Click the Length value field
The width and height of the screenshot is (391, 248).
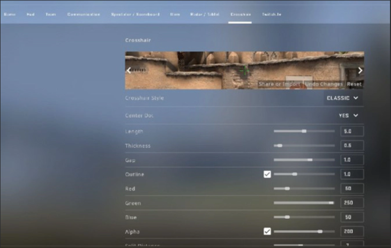tap(352, 131)
